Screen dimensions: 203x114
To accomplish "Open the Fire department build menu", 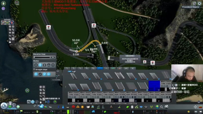I will coord(78,107).
